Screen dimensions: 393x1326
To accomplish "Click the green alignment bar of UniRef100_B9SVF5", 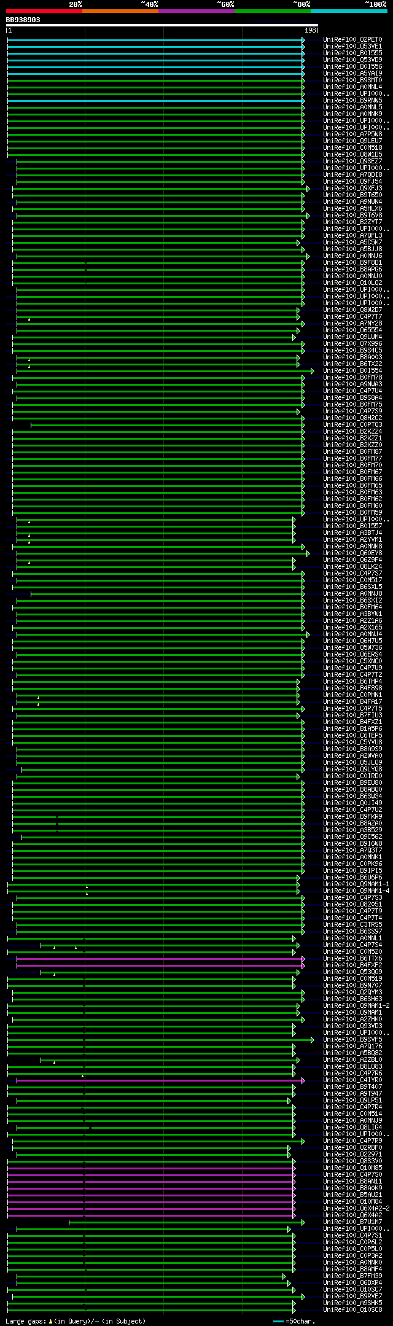I will 161,1040.
